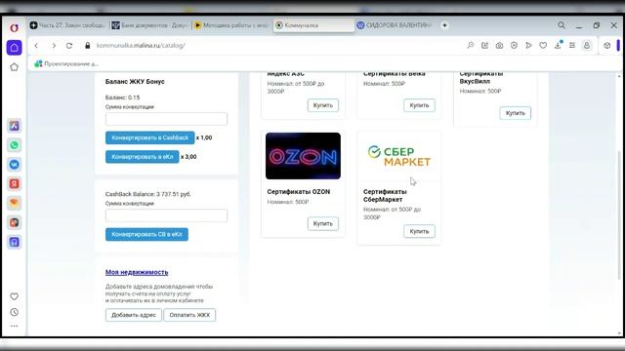Click 'Баланс ЖКУ Бонус' heading

coord(135,82)
